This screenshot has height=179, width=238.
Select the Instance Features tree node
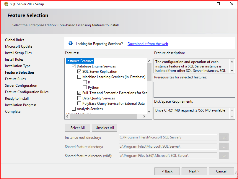(x=80, y=61)
